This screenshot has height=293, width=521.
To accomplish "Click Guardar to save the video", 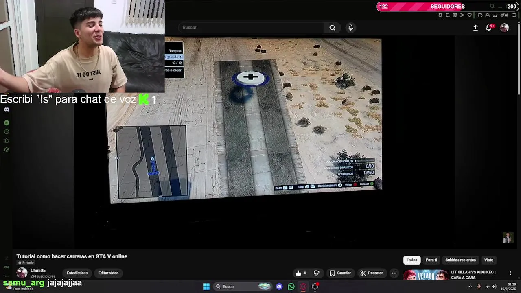I will pos(340,273).
